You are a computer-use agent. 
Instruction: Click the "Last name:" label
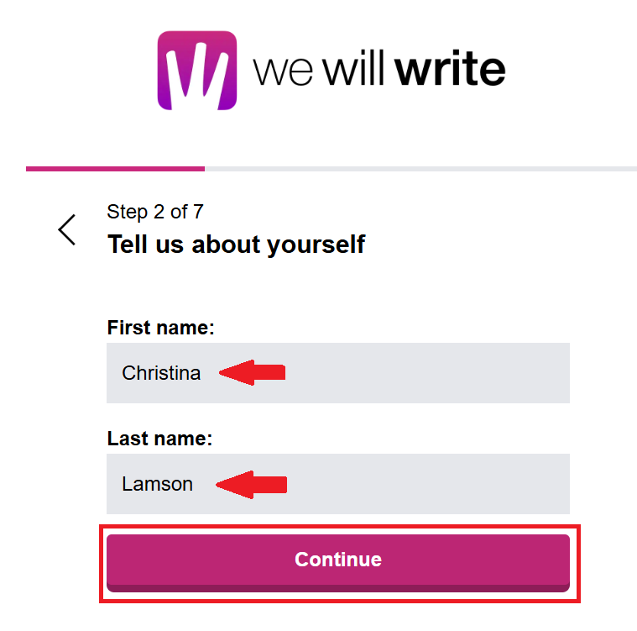160,439
